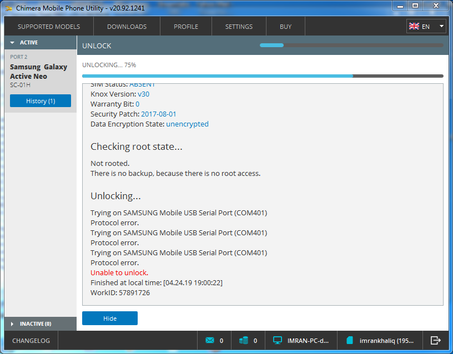The image size is (453, 354).
Task: Click the 'Checking root state...' heading
Action: tap(137, 146)
